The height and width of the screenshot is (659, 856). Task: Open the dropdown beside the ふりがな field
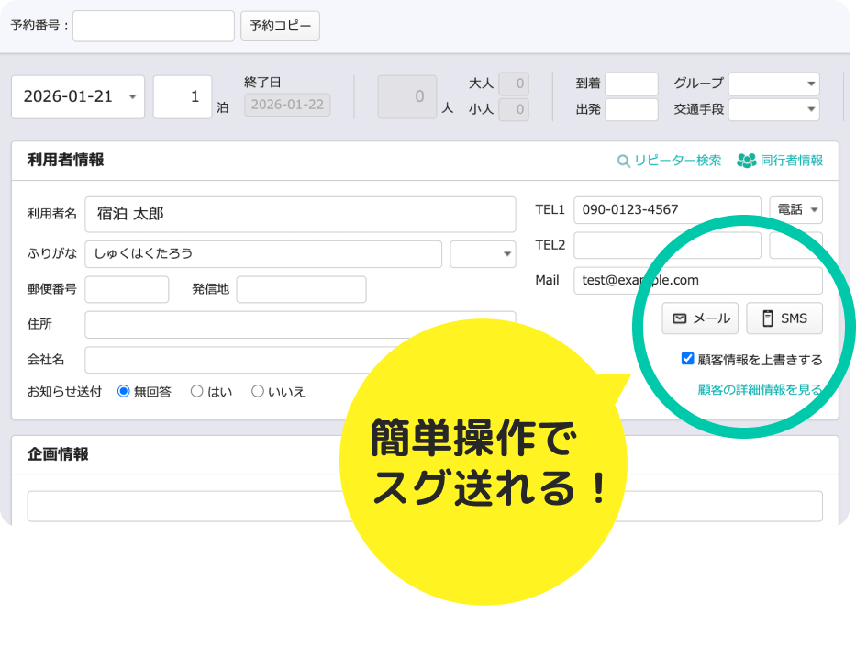tap(483, 253)
